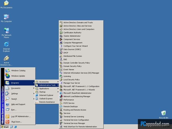Open Remote Assistance in Programs menu
This screenshot has width=172, height=129.
(47, 102)
